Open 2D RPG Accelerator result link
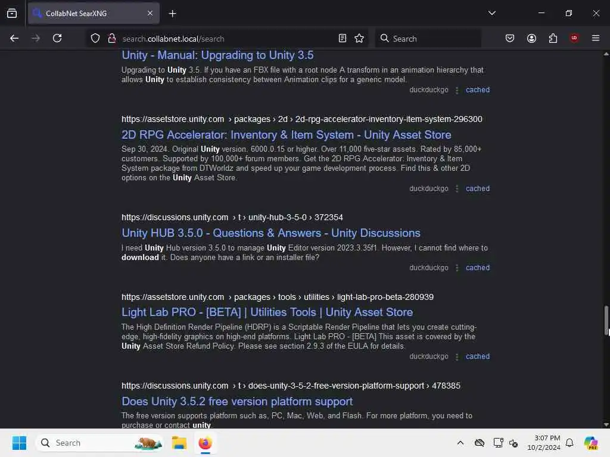Screen dimensions: 610x457 pyautogui.click(x=287, y=135)
